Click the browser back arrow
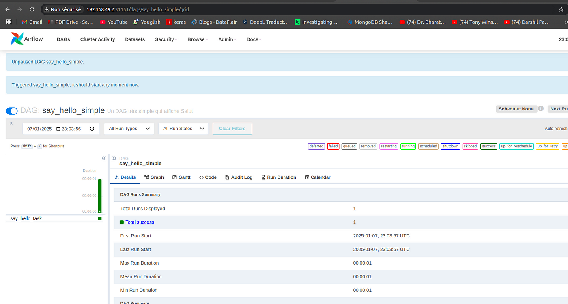 pos(7,9)
